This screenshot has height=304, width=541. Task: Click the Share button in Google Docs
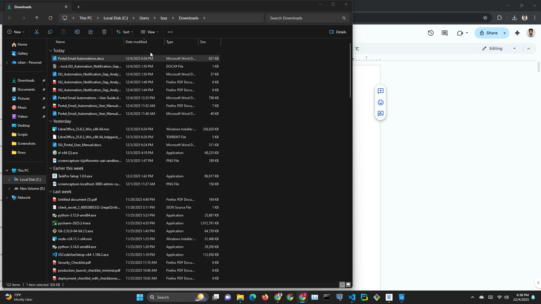(x=488, y=33)
